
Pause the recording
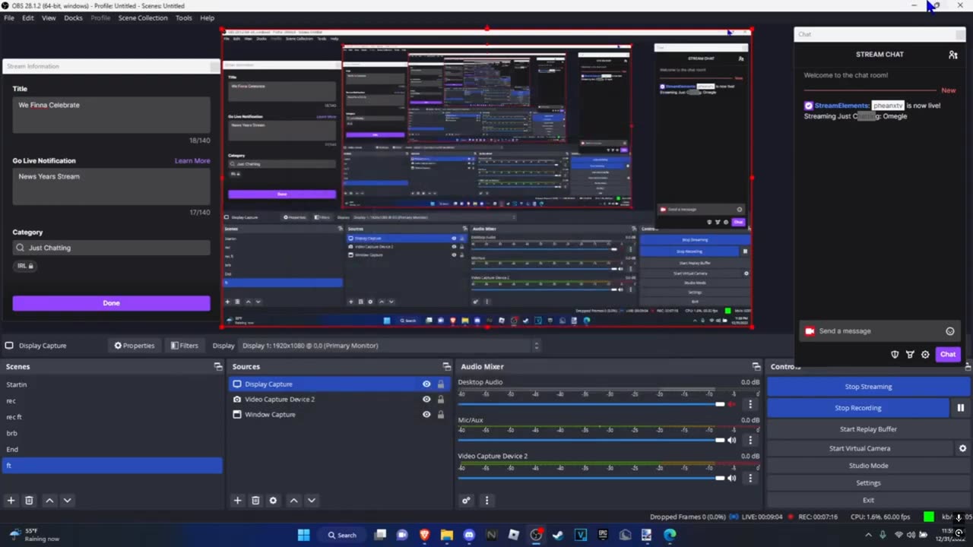[961, 408]
